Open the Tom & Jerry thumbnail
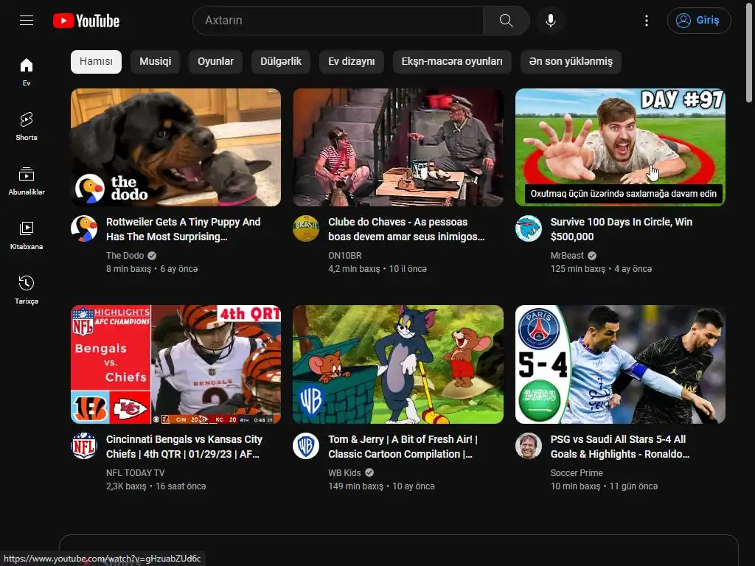 pos(398,364)
